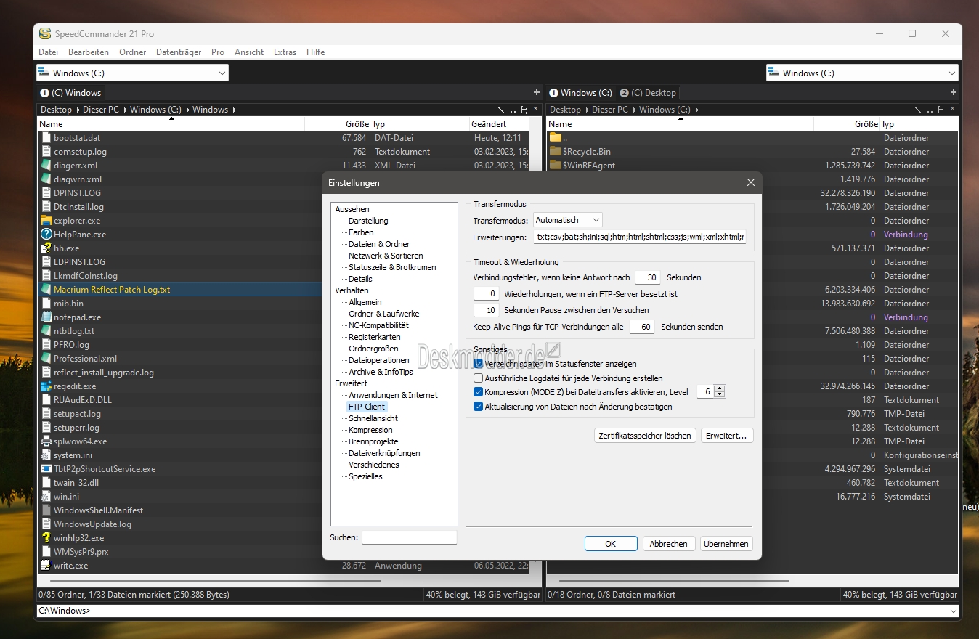
Task: Click the Übernehmen button
Action: (726, 543)
